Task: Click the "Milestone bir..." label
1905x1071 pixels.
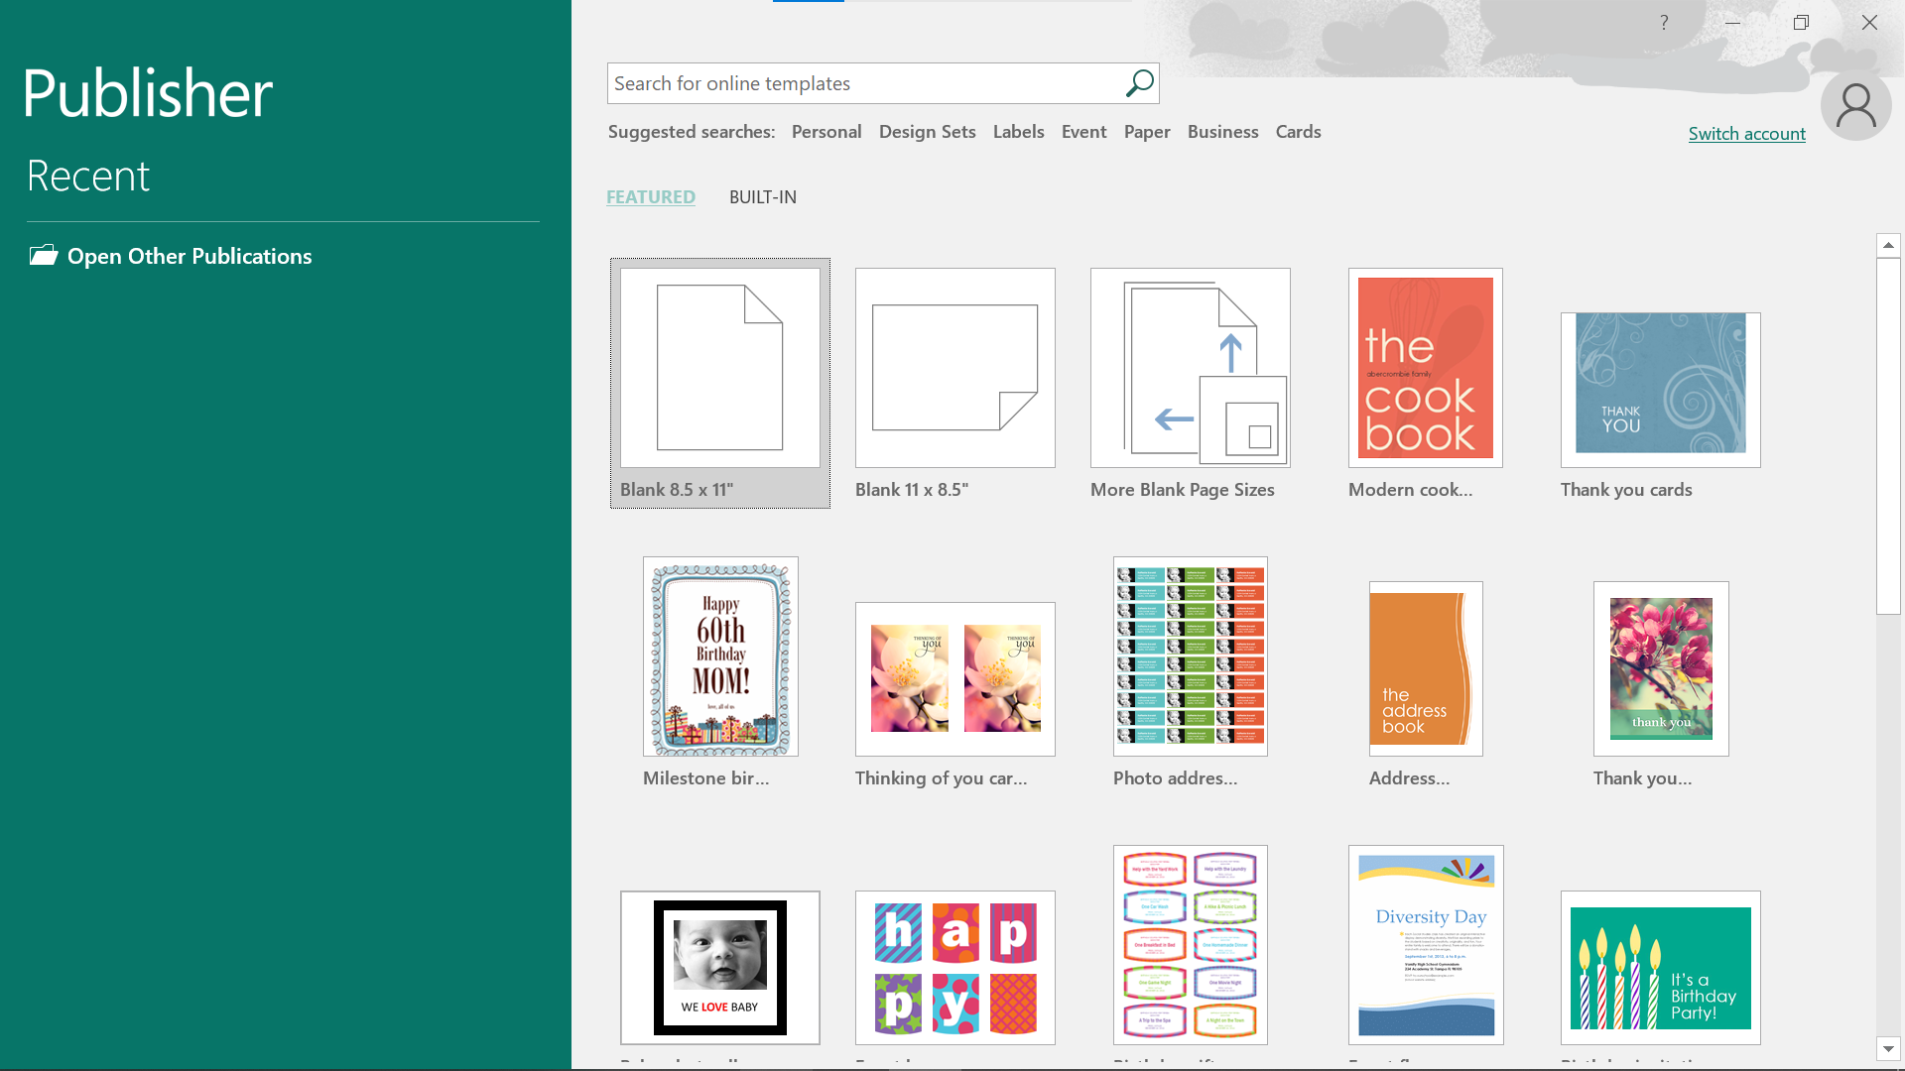Action: 705,778
